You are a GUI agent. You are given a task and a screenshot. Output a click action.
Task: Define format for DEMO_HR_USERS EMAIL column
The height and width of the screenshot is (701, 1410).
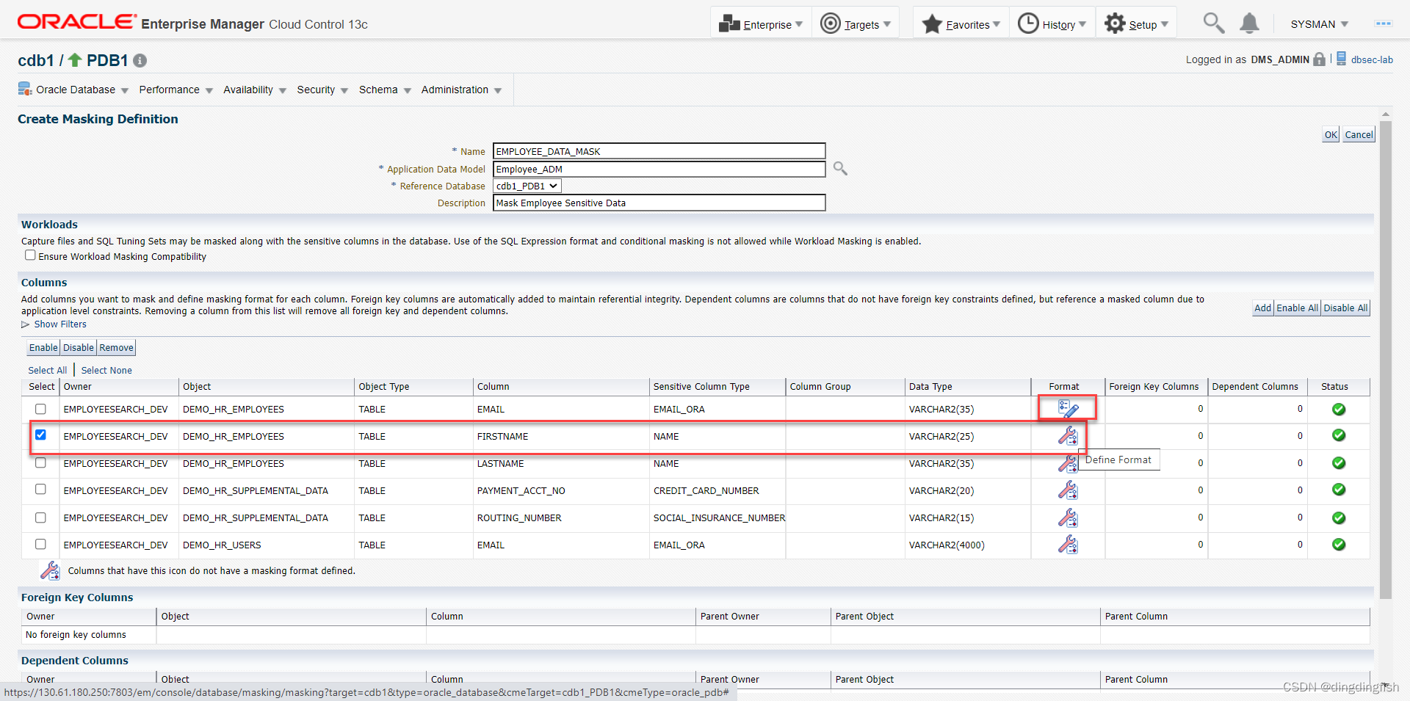pos(1068,545)
